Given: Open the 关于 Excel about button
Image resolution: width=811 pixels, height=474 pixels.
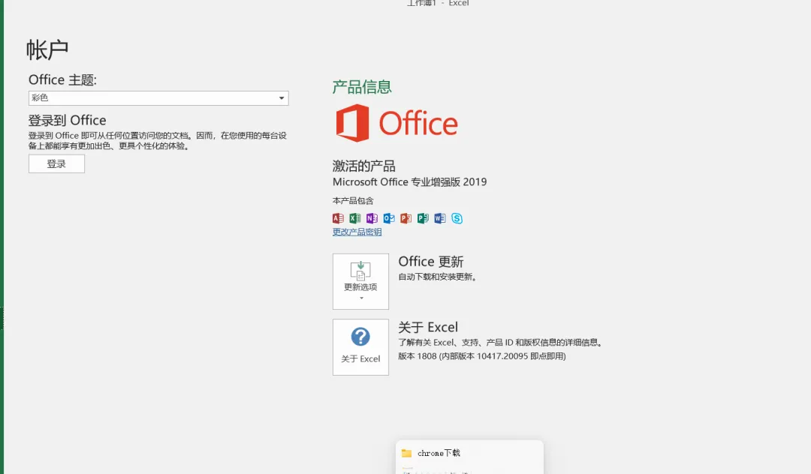Looking at the screenshot, I should click(x=360, y=347).
